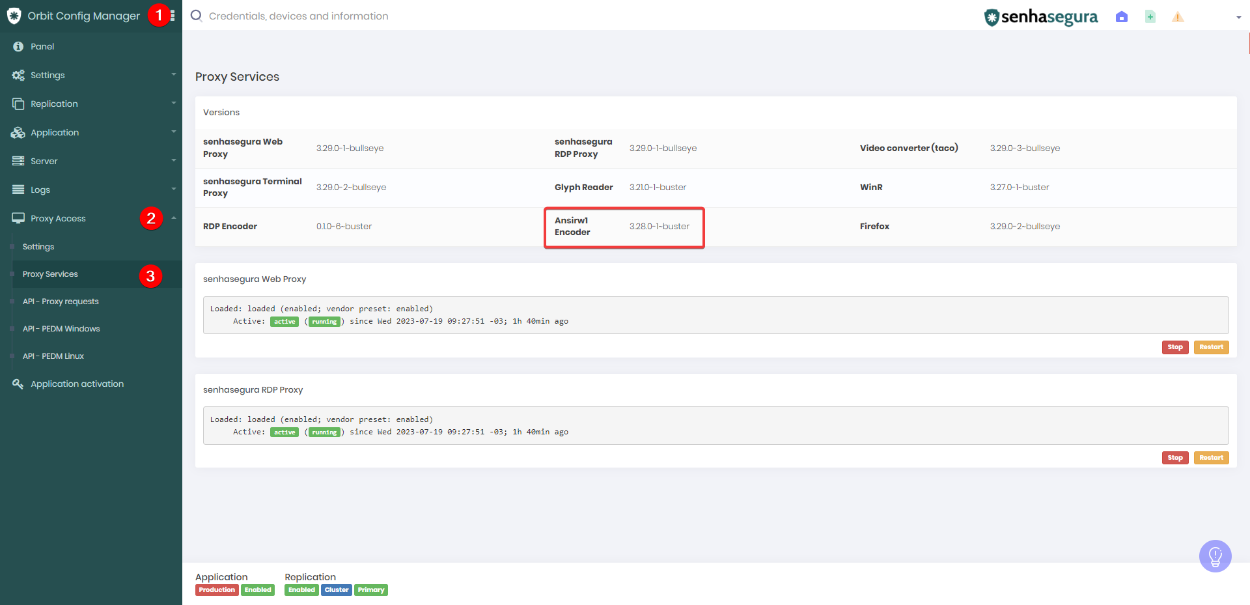Stop the senhasegura Web Proxy service
The width and height of the screenshot is (1250, 605).
[1175, 347]
